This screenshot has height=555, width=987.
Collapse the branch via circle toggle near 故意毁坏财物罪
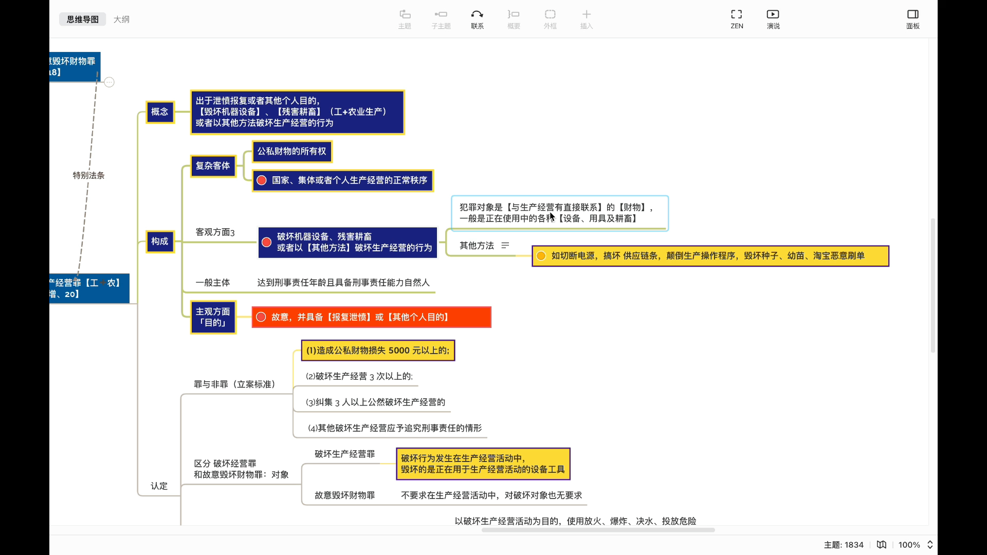tap(109, 82)
